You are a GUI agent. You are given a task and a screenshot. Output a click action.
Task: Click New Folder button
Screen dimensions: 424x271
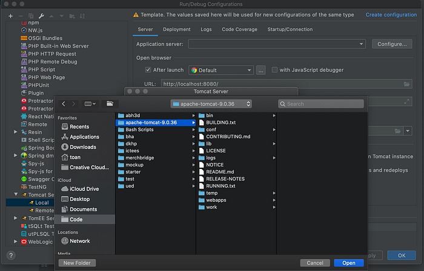tap(77, 263)
